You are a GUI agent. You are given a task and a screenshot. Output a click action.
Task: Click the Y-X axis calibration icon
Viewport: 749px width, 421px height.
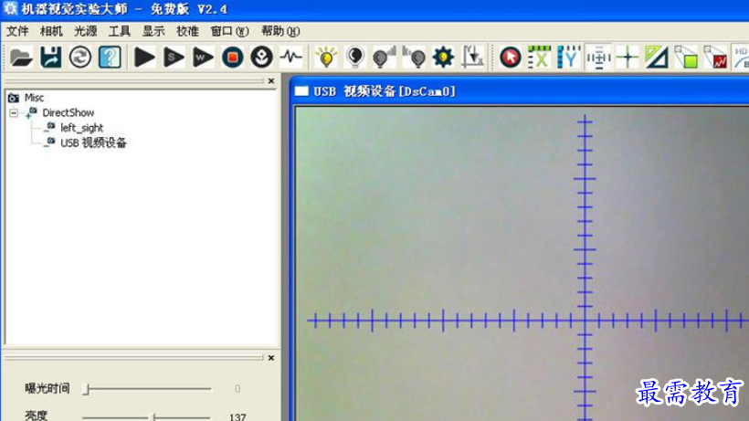pos(472,58)
